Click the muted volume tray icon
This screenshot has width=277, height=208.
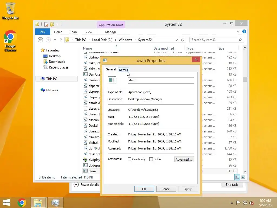(252, 203)
